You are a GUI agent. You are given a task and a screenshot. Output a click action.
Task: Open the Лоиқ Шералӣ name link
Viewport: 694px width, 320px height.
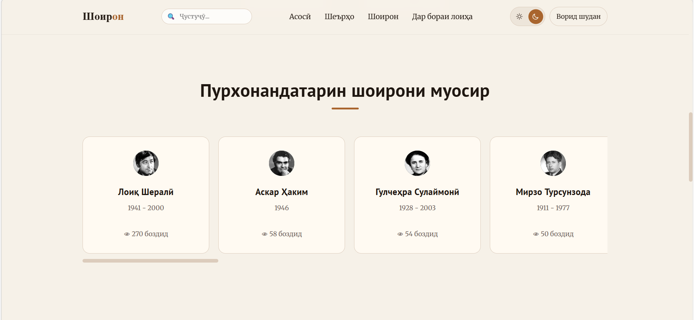(x=146, y=192)
